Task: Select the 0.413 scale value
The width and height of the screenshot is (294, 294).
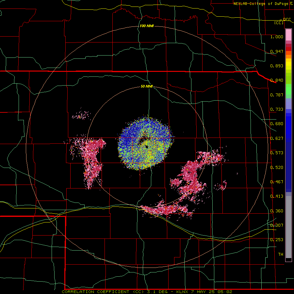Action: [277, 196]
